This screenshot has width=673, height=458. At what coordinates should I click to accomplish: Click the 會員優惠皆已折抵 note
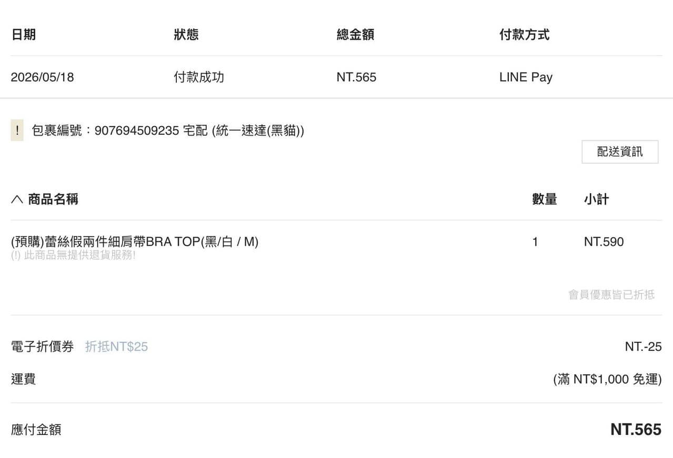coord(611,294)
